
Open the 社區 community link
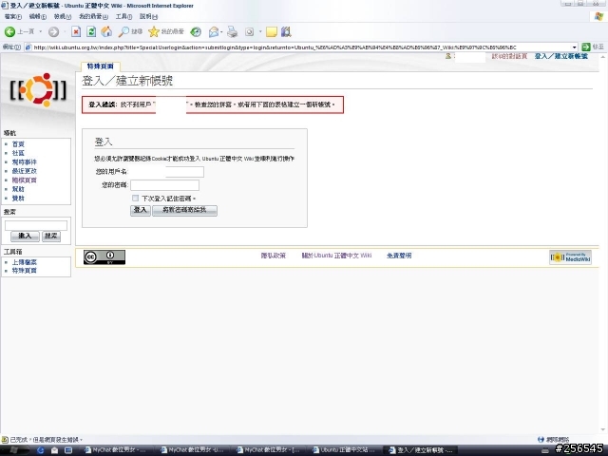click(x=18, y=153)
